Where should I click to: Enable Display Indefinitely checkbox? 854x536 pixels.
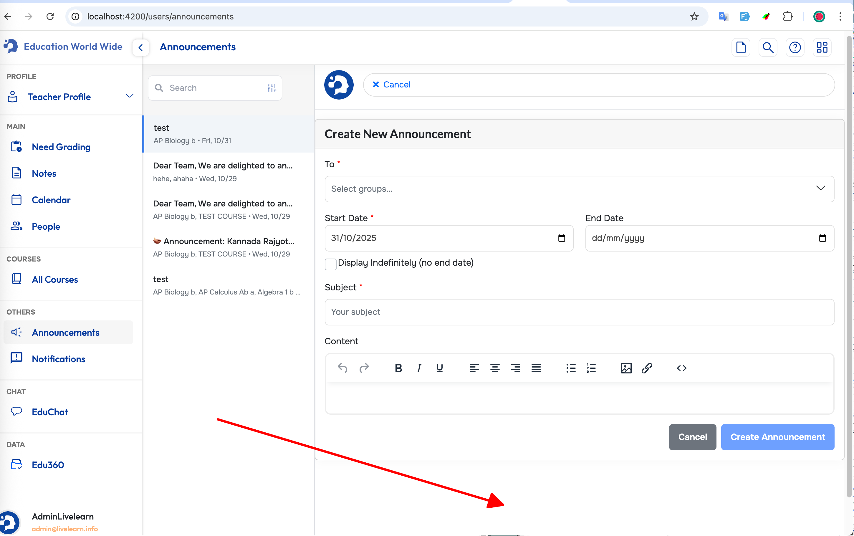330,264
